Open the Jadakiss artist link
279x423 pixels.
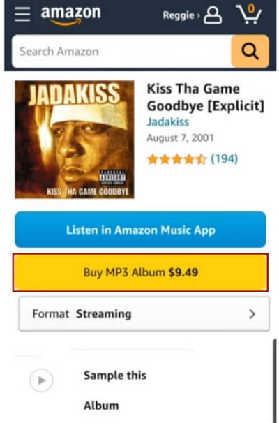167,122
